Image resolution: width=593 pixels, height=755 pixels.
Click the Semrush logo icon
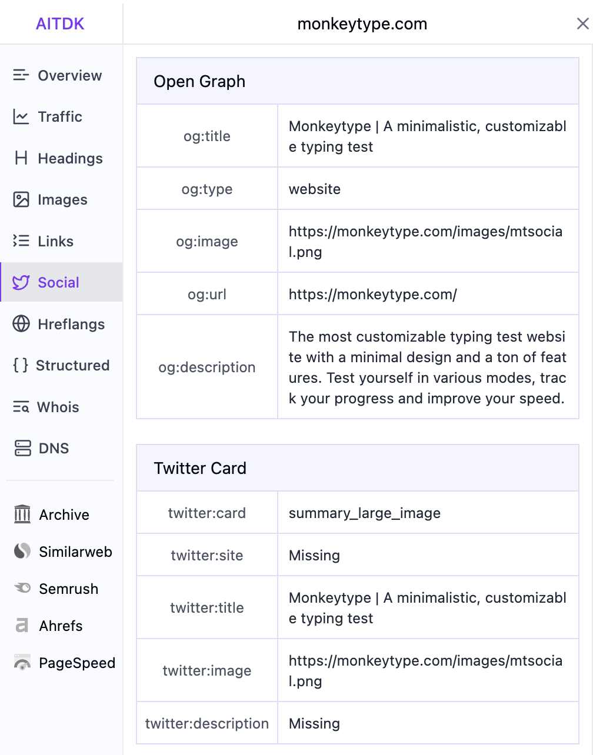click(x=22, y=589)
